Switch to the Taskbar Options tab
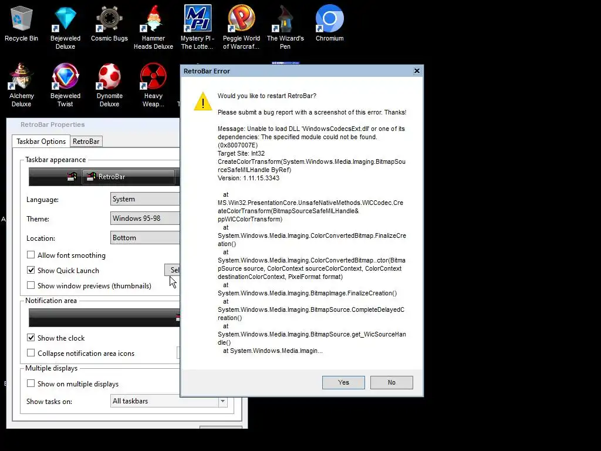The width and height of the screenshot is (601, 451). (41, 141)
